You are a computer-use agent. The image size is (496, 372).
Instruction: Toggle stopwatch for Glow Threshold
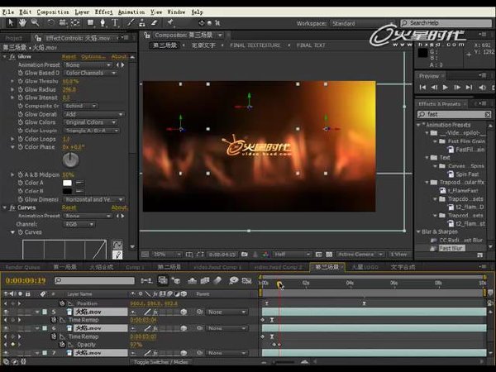click(21, 81)
